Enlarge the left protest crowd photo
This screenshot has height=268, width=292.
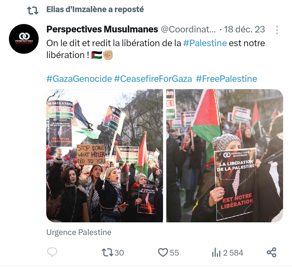pos(105,156)
